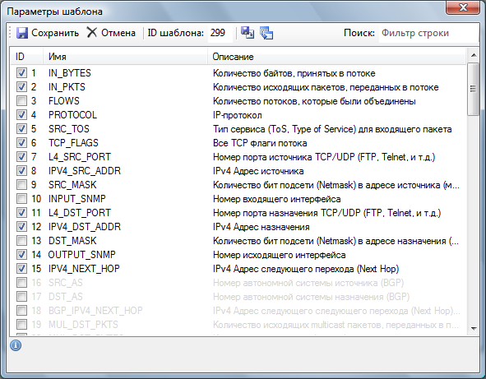Click the Save floppy disk icon
The image size is (486, 379).
(x=22, y=33)
